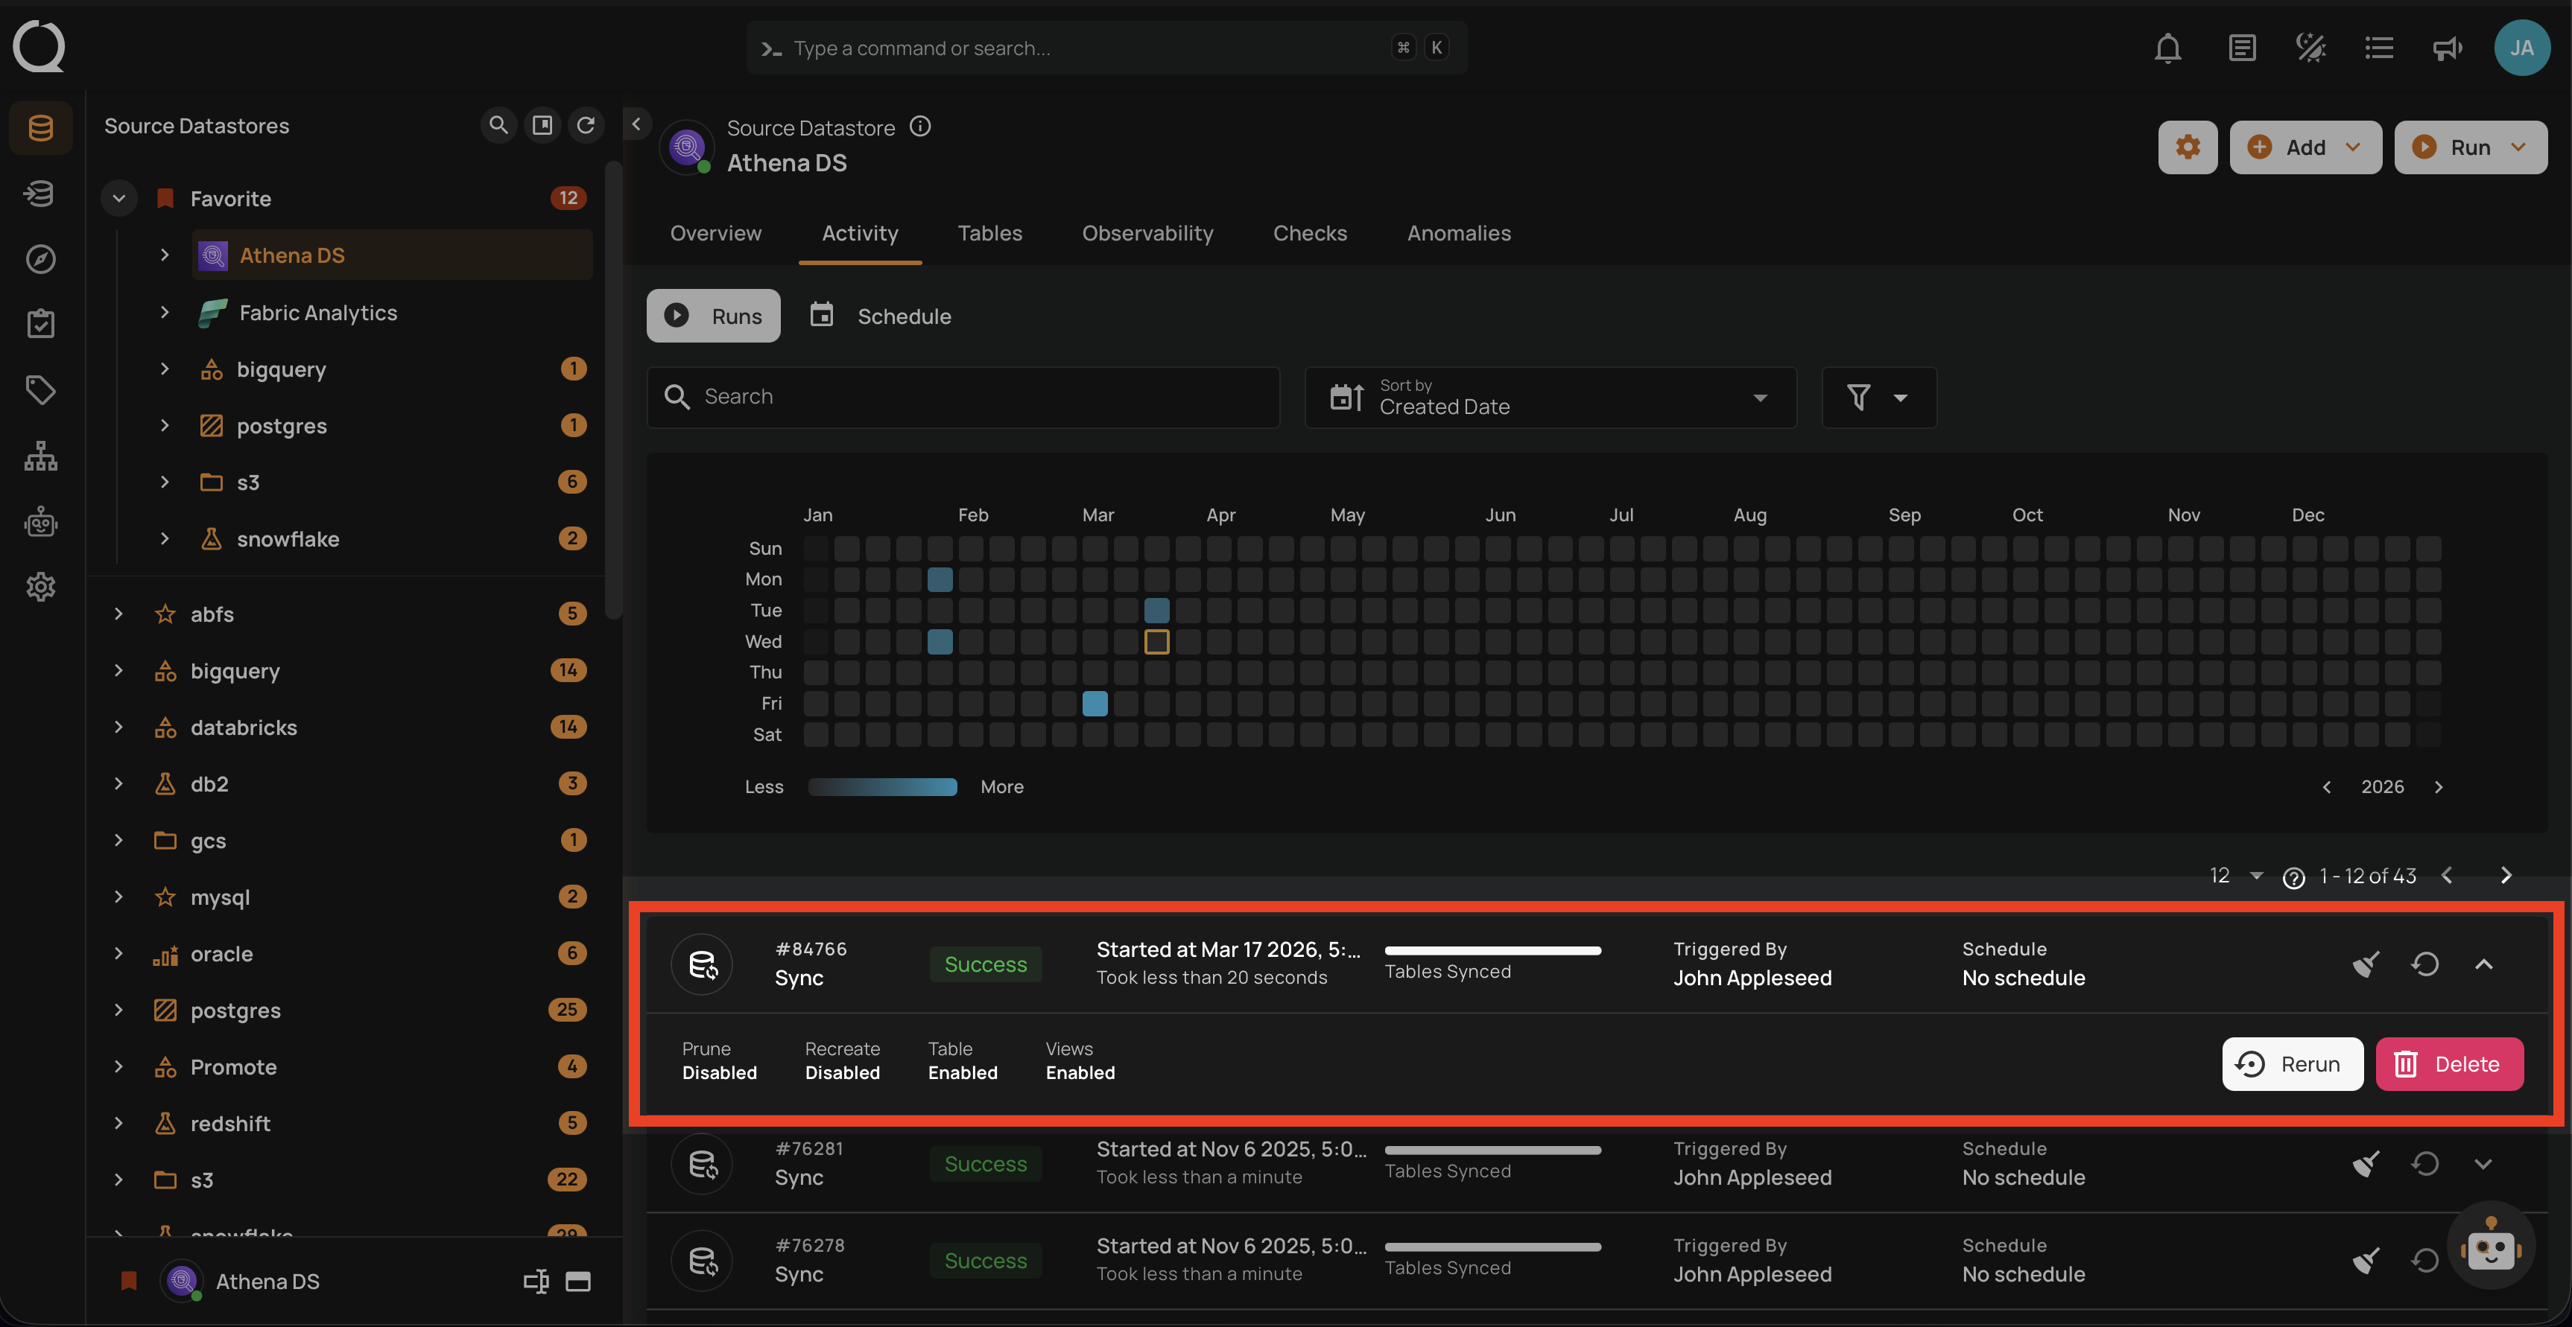
Task: Click the runs Search input field
Action: tap(963, 397)
